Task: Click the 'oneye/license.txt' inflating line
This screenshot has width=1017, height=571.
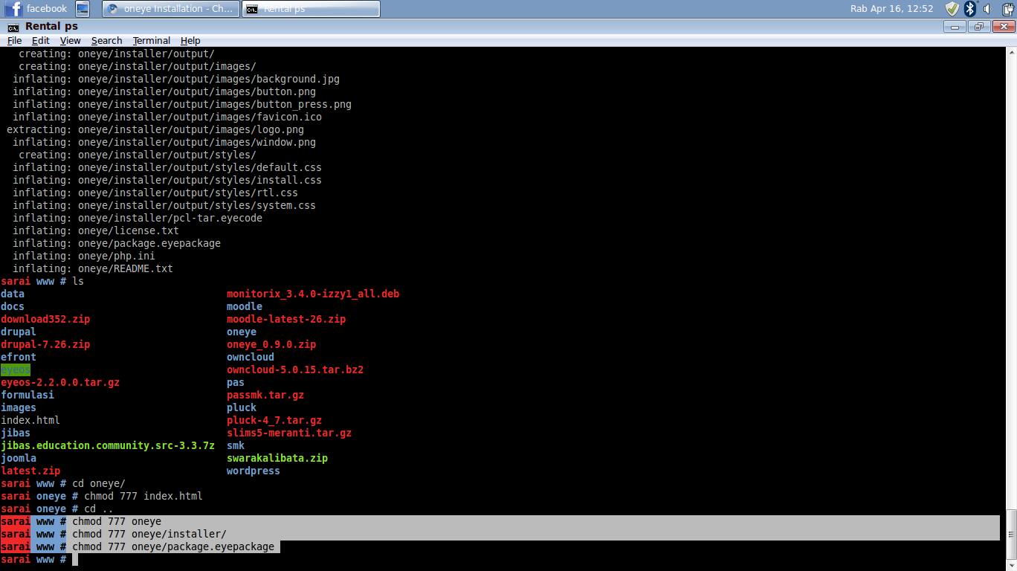Action: (96, 230)
